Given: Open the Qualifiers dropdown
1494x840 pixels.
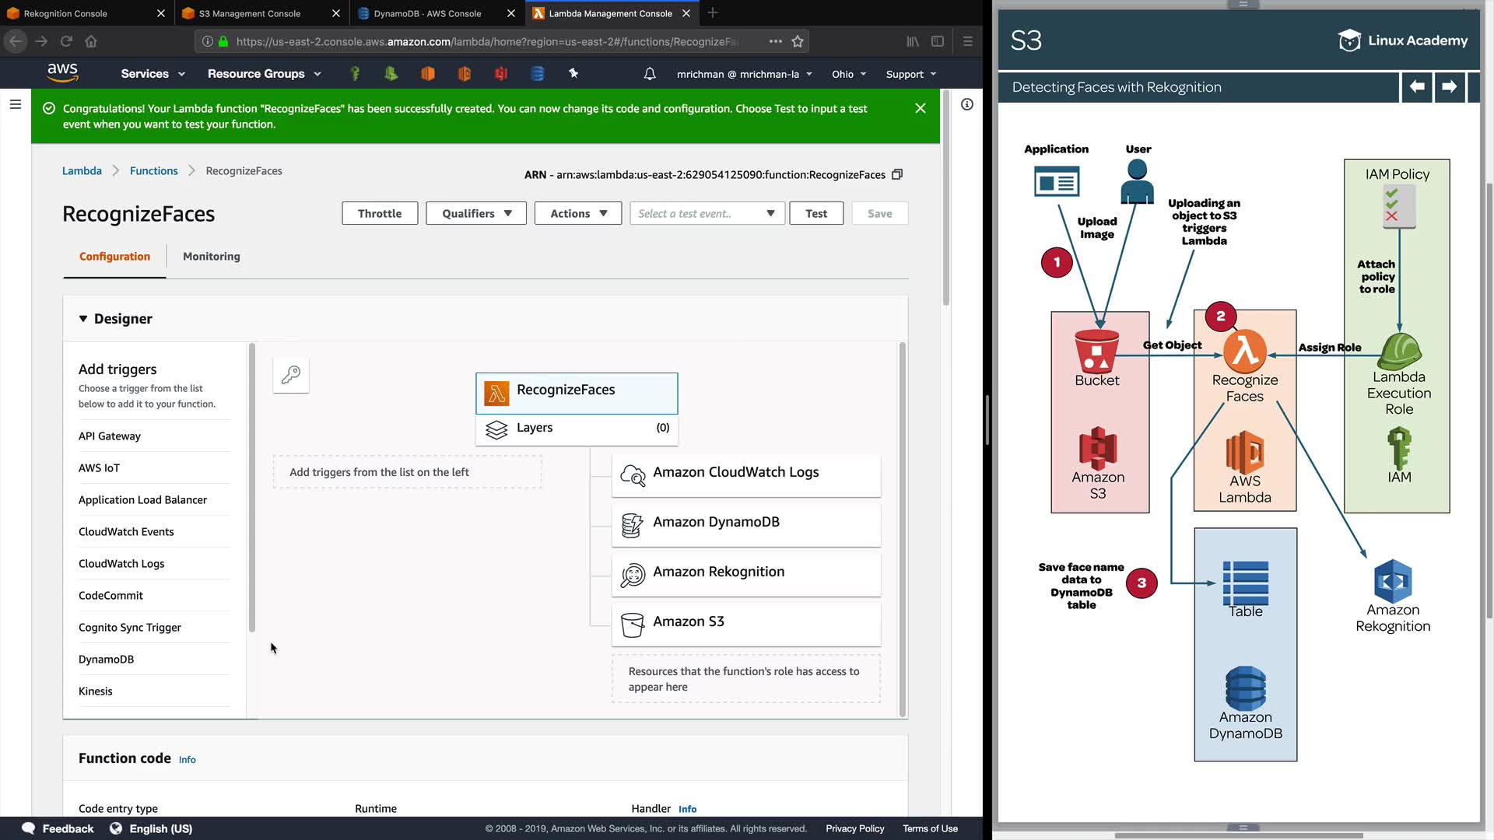Looking at the screenshot, I should tap(476, 213).
